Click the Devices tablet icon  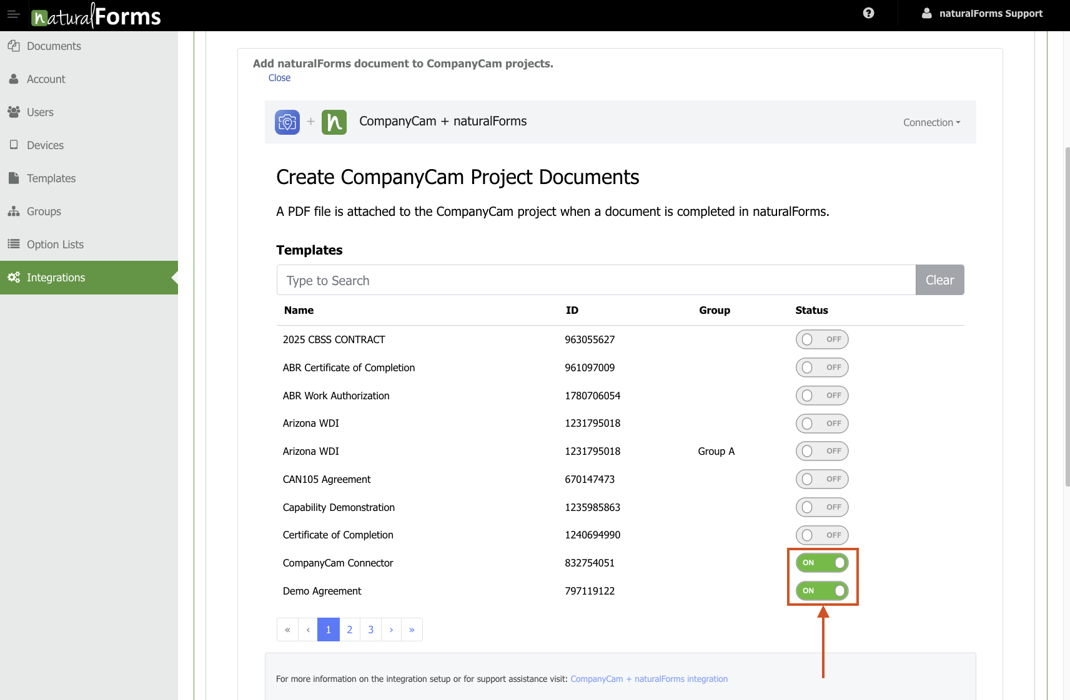(x=14, y=145)
